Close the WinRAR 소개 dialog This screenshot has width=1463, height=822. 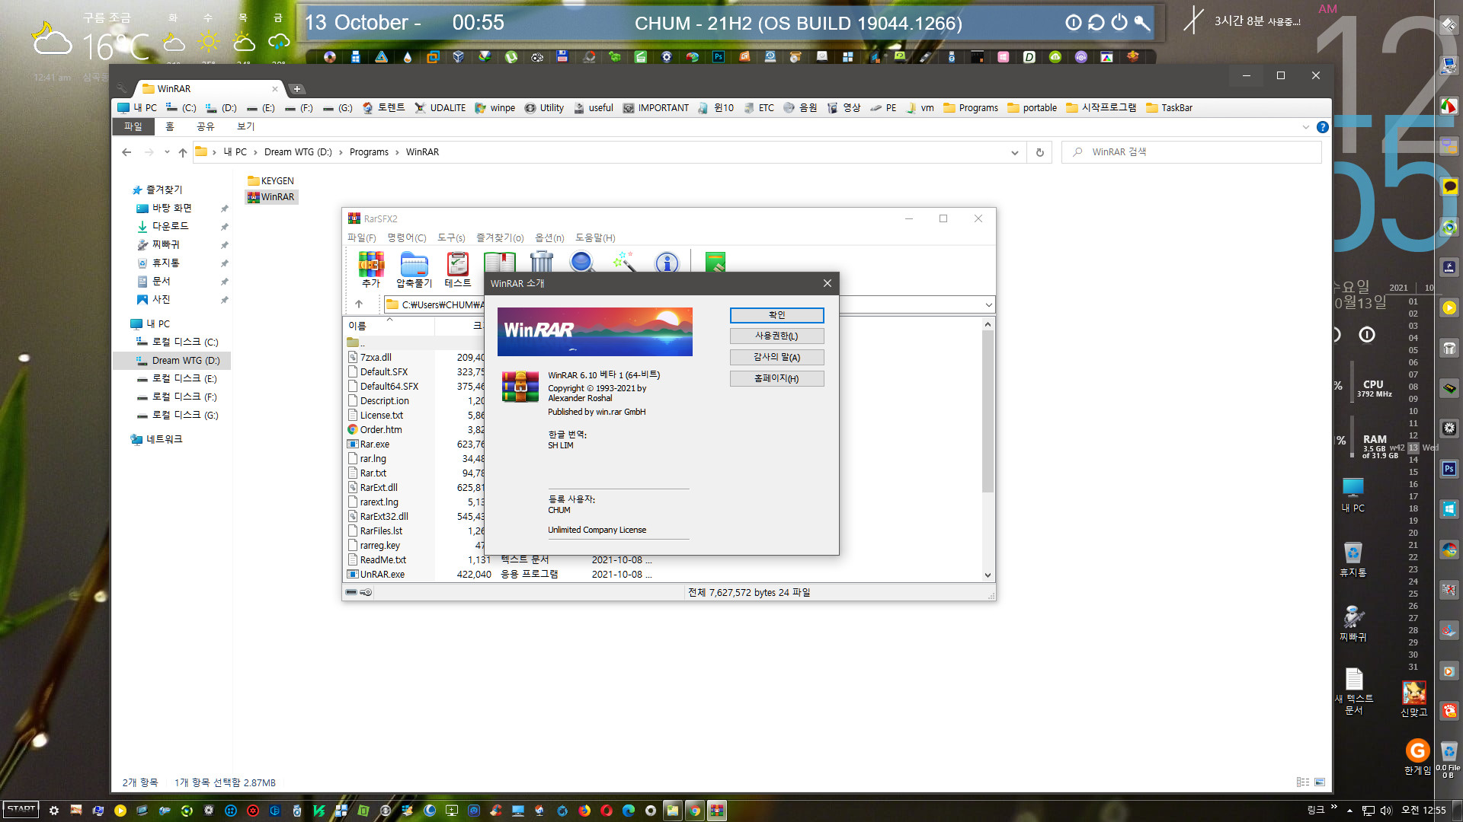click(x=828, y=283)
